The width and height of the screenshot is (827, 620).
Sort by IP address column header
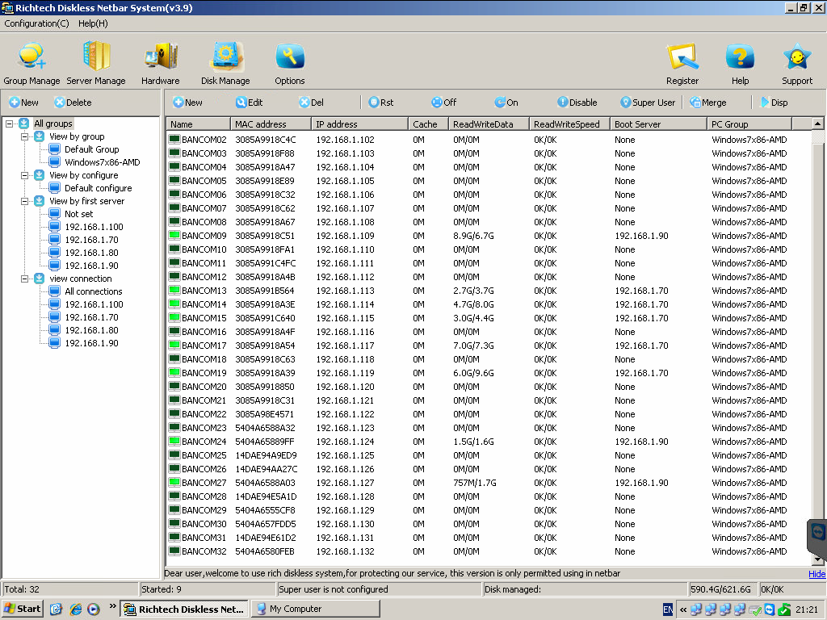click(x=360, y=124)
